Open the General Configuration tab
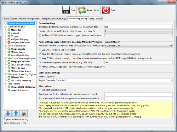This screenshot has height=132, width=177. (x=29, y=18)
